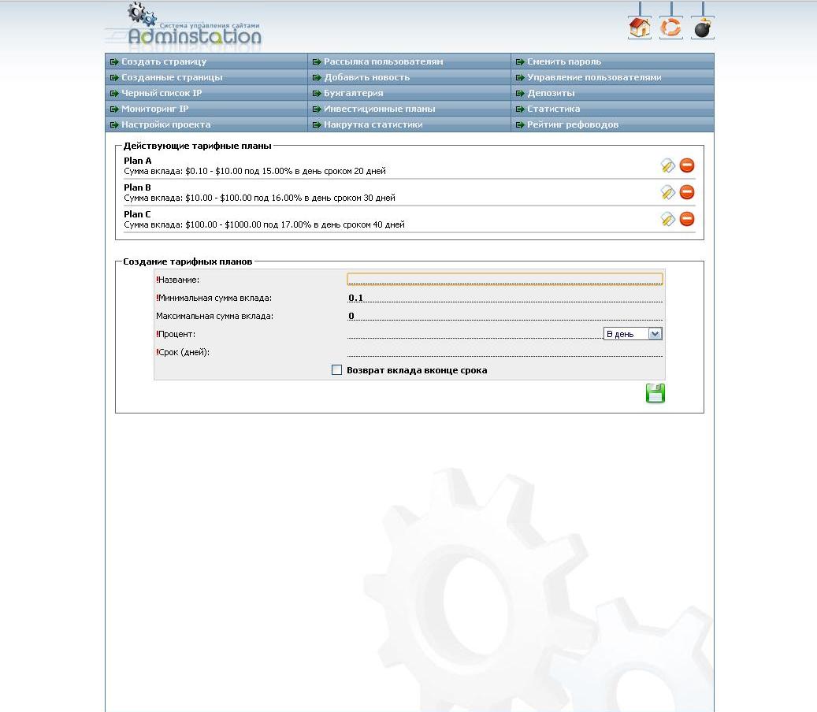Image resolution: width=817 pixels, height=712 pixels.
Task: Edit Plan A with the pencil icon
Action: click(x=667, y=165)
